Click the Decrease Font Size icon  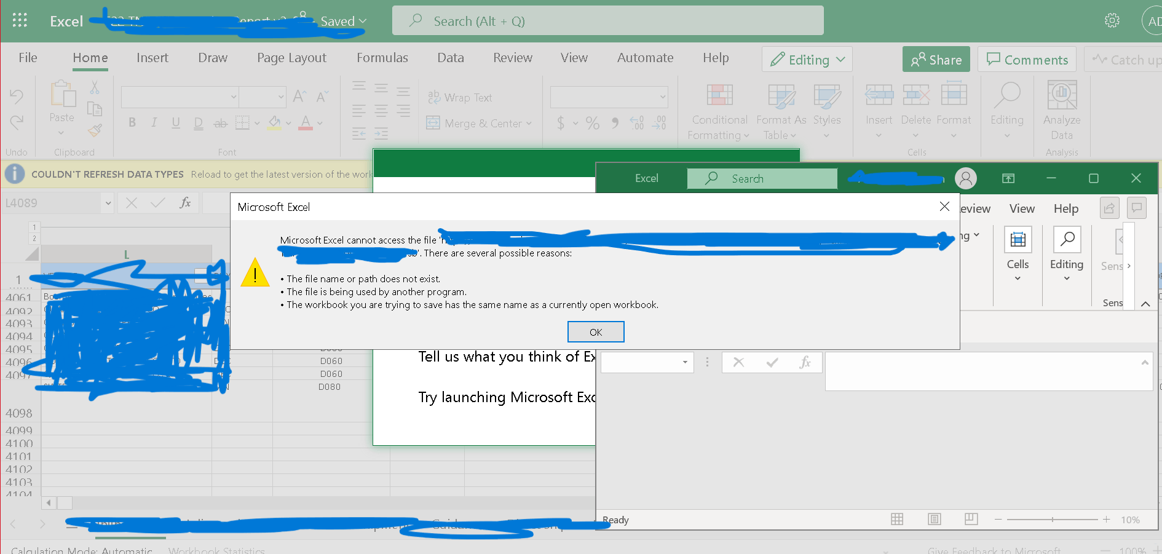pyautogui.click(x=322, y=97)
